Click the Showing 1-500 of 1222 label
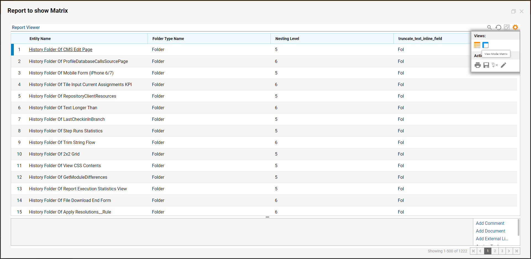Image resolution: width=531 pixels, height=259 pixels. [447, 251]
